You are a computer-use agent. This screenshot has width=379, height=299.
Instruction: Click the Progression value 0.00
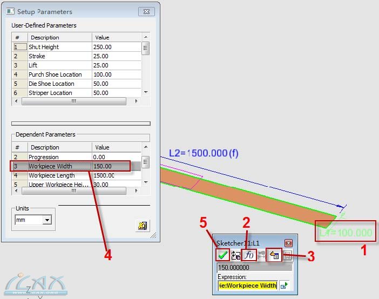click(x=99, y=157)
